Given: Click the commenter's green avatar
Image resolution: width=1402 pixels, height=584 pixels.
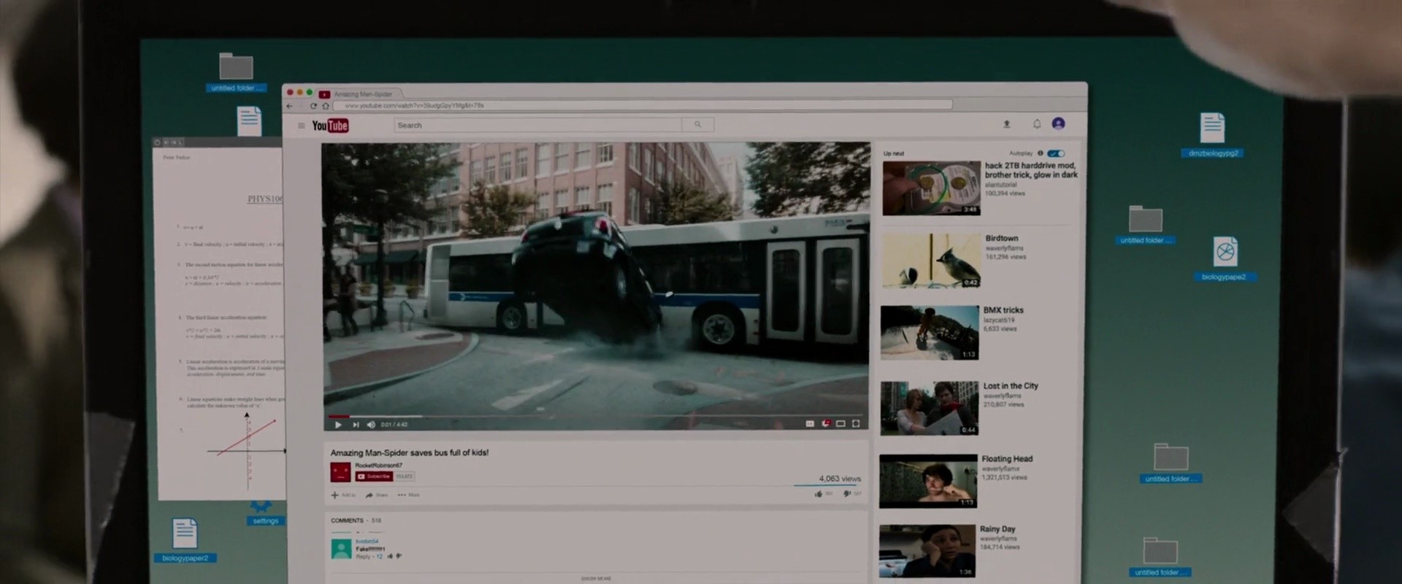Looking at the screenshot, I should click(x=341, y=548).
